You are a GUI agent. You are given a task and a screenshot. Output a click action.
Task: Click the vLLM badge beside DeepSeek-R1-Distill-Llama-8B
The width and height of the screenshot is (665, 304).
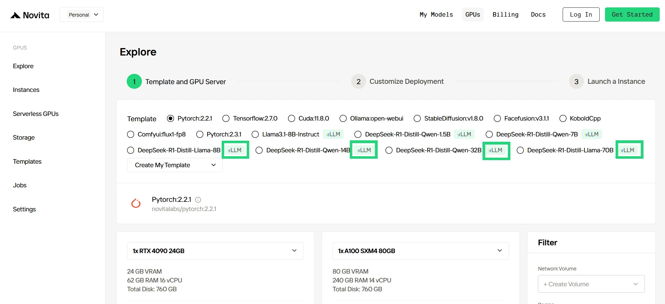click(235, 150)
